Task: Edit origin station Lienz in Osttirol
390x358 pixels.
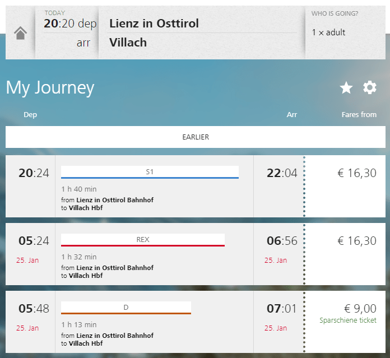Action: click(x=154, y=24)
